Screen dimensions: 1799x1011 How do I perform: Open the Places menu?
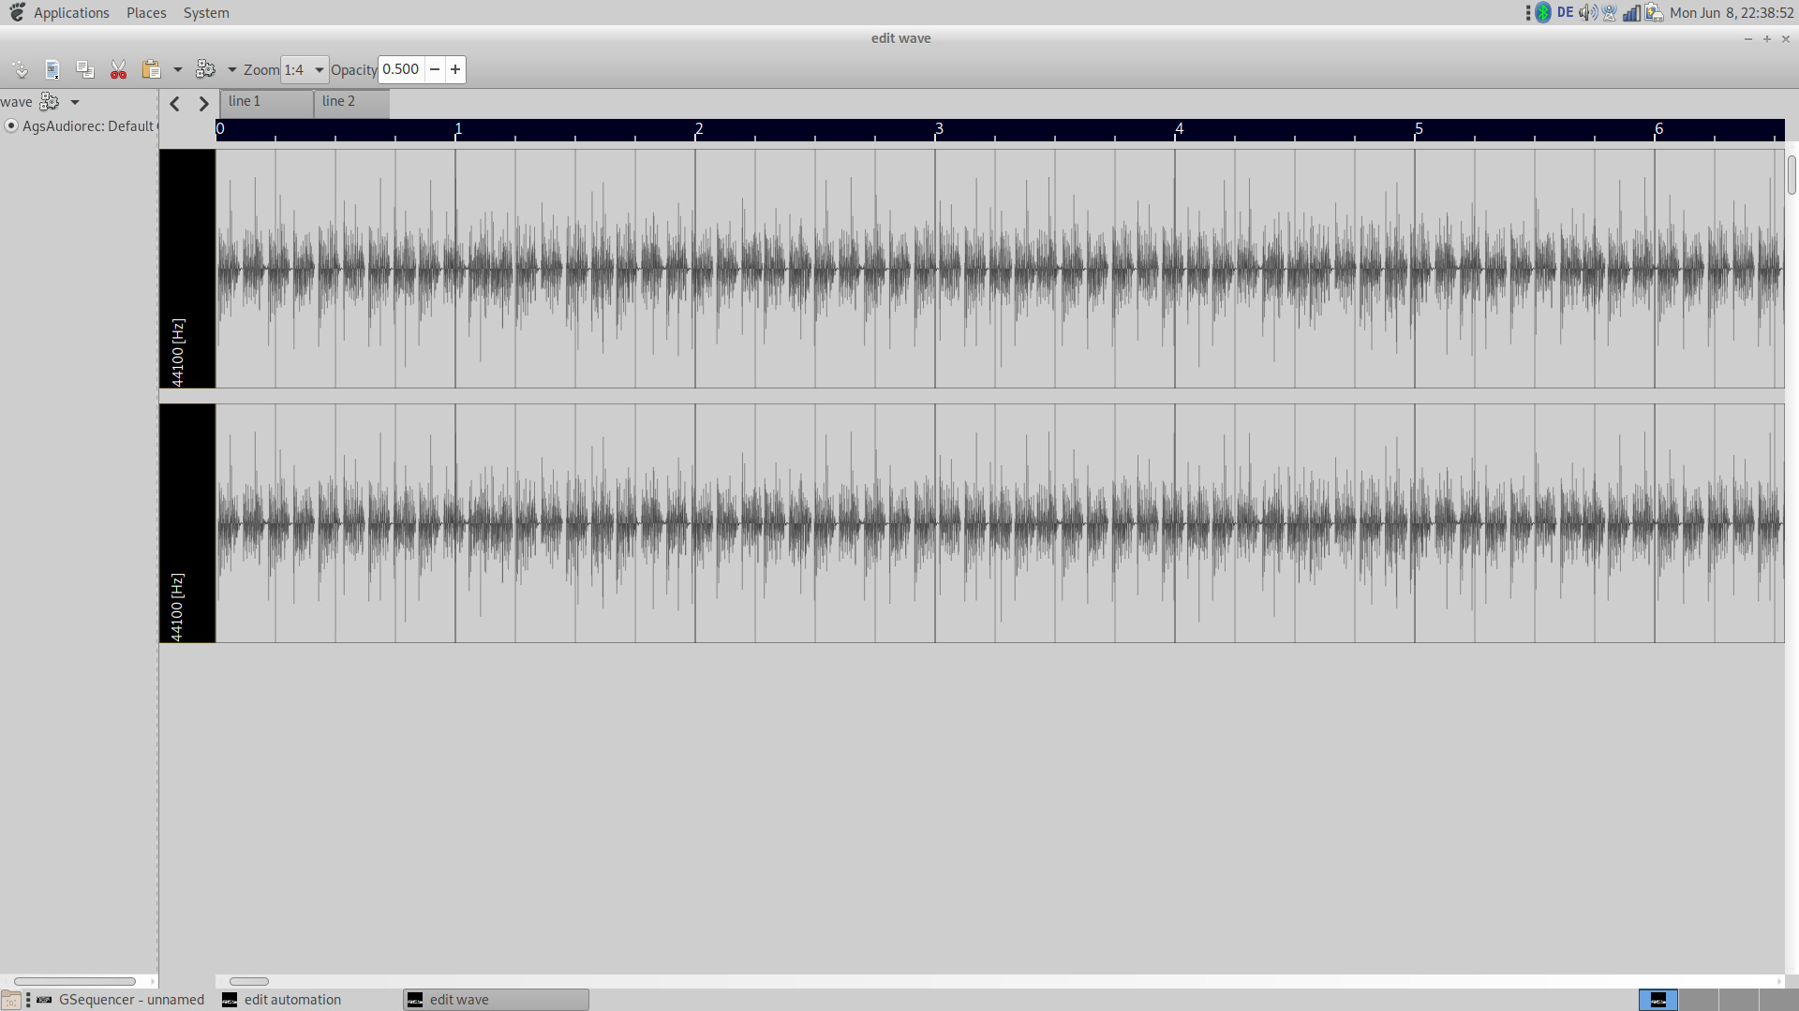(x=146, y=13)
